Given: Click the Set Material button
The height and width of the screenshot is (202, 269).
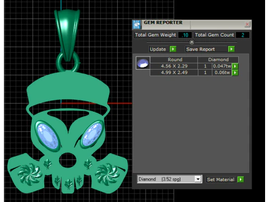Looking at the screenshot, I should click(221, 180).
